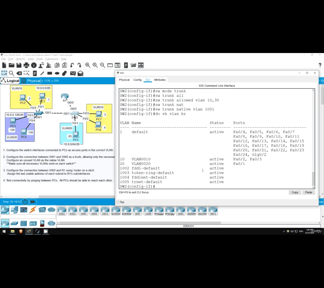Click router R1 in the topology
The image size is (324, 288).
click(x=65, y=96)
